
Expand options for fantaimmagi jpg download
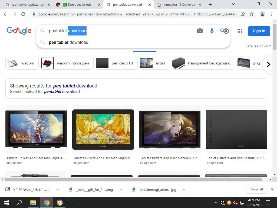[x=184, y=190]
